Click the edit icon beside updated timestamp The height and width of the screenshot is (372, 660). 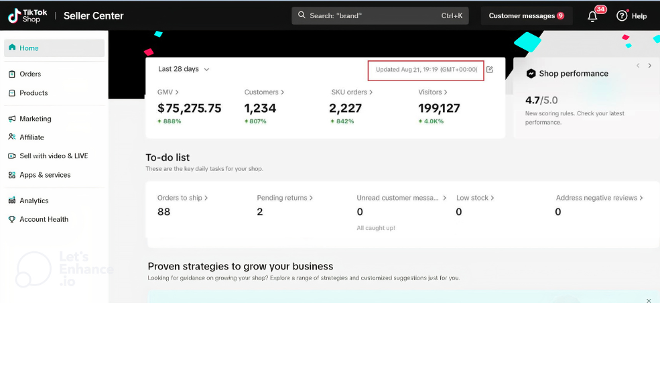(x=490, y=70)
